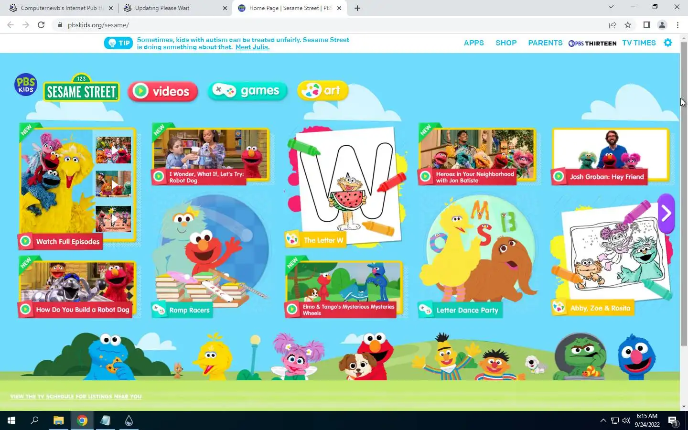The width and height of the screenshot is (688, 430).
Task: Advance carousel with purple next arrow
Action: pyautogui.click(x=666, y=213)
